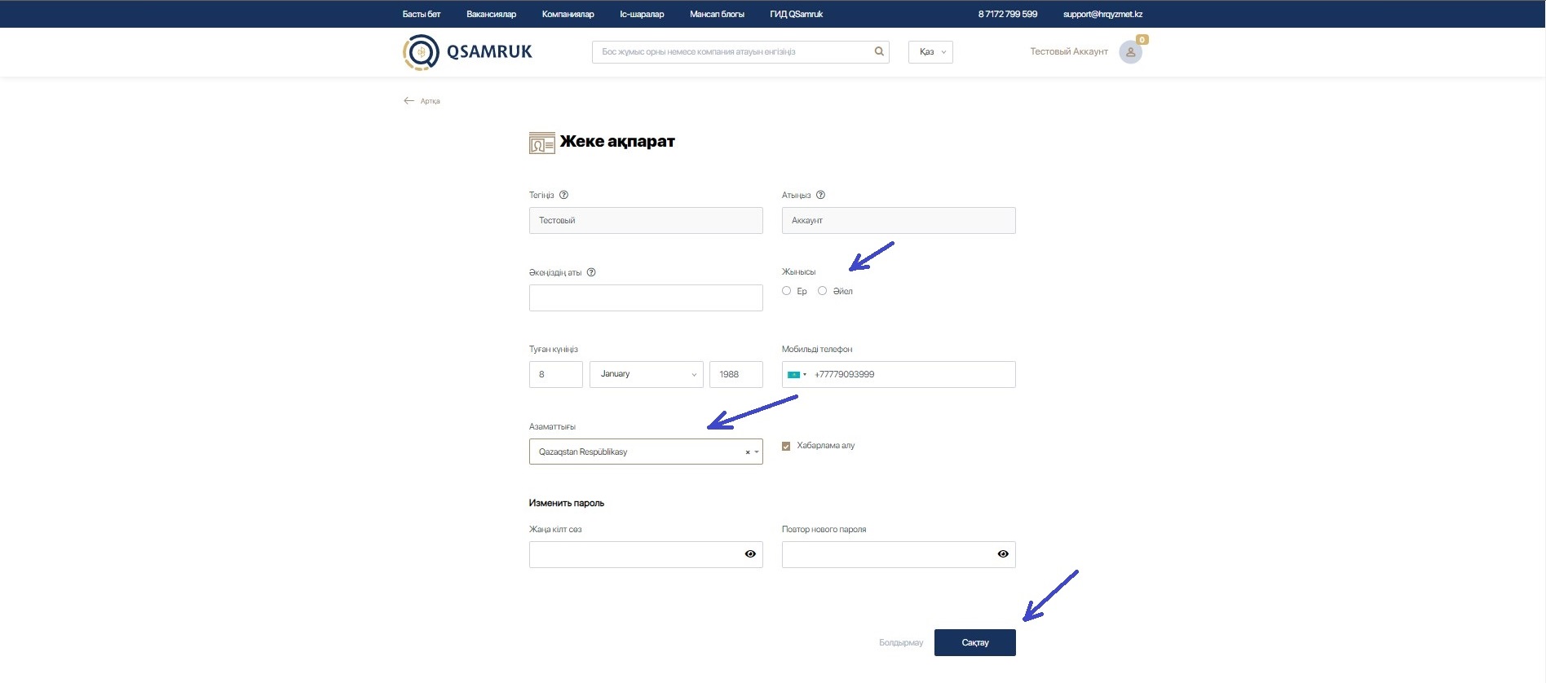
Task: Click the QSamruk logo
Action: pos(467,52)
